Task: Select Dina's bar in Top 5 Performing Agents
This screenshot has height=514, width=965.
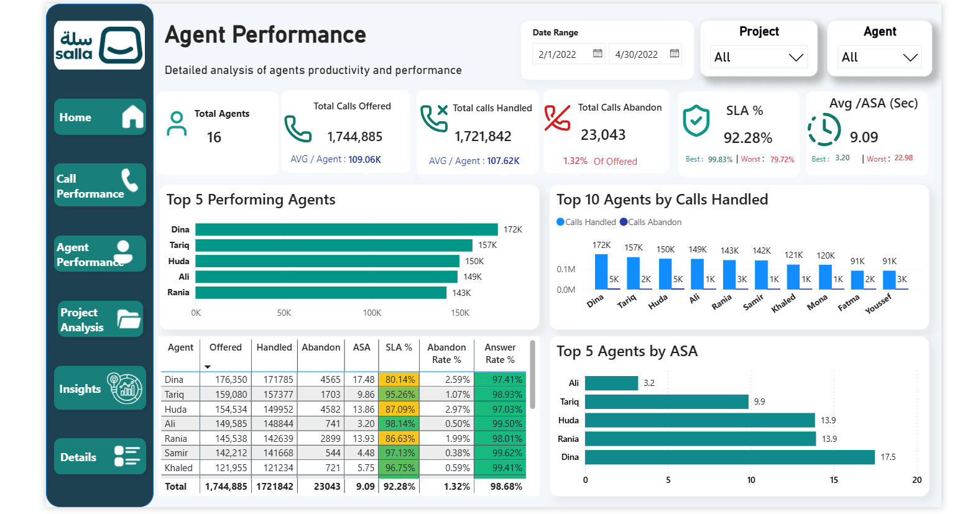Action: click(x=346, y=229)
